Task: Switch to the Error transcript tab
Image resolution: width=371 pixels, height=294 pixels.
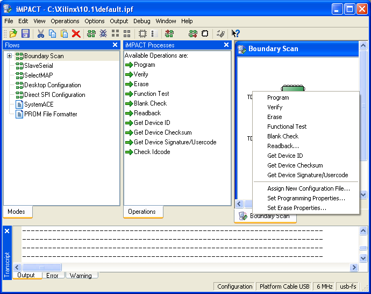Action: (52, 276)
